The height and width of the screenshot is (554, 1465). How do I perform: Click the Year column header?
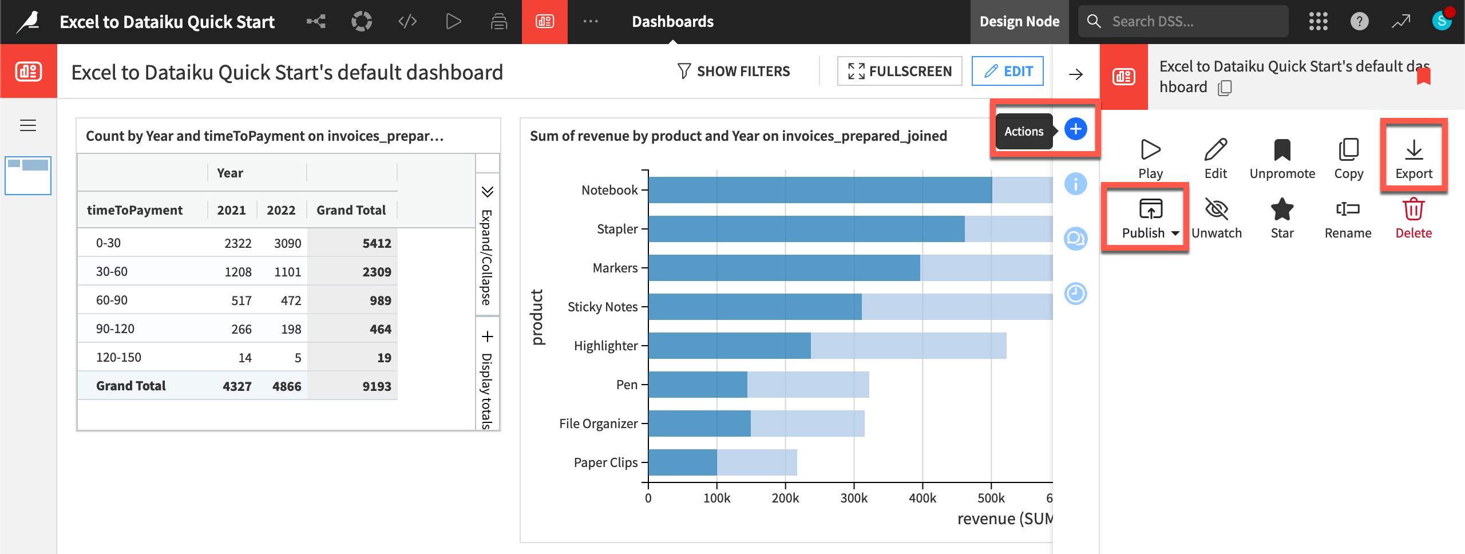pyautogui.click(x=230, y=173)
